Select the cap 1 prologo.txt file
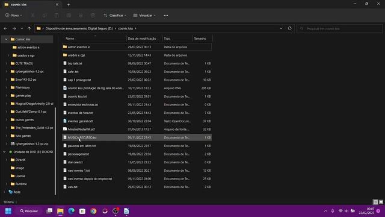The width and height of the screenshot is (385, 217). (137, 80)
